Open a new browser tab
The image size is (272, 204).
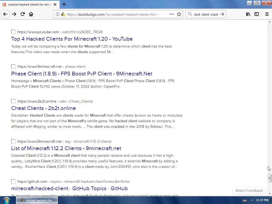click(x=64, y=4)
